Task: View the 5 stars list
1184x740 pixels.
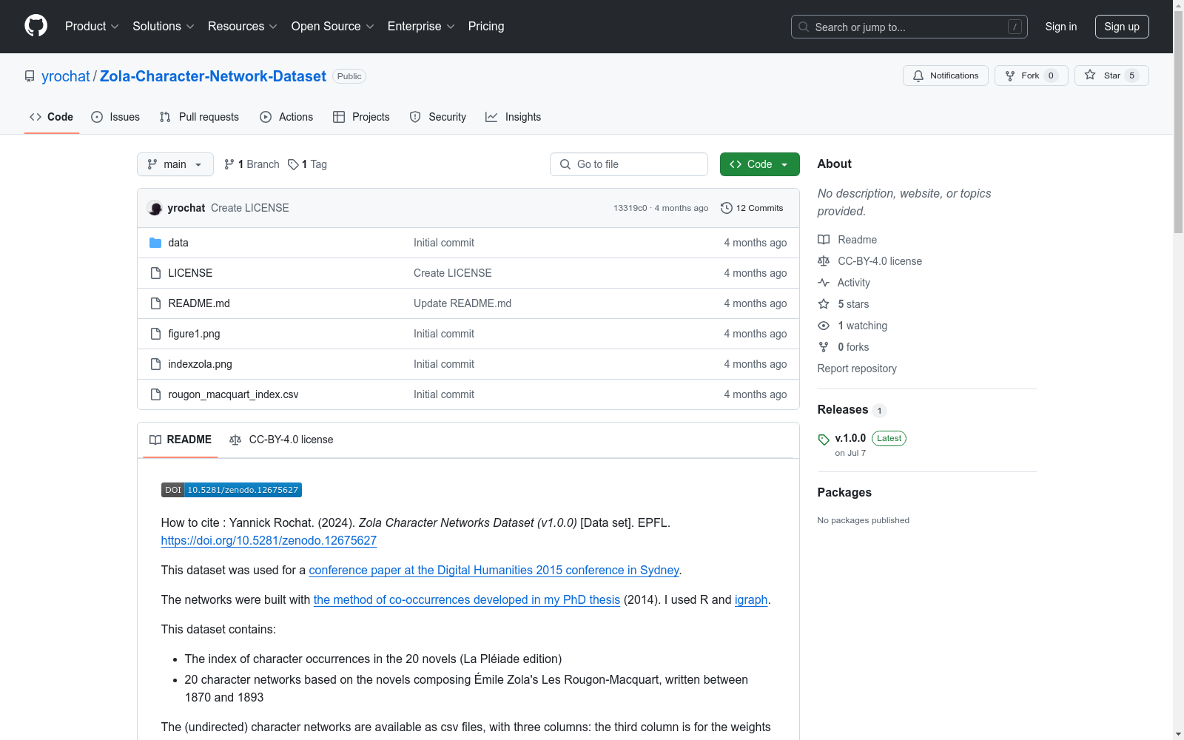Action: (x=844, y=304)
